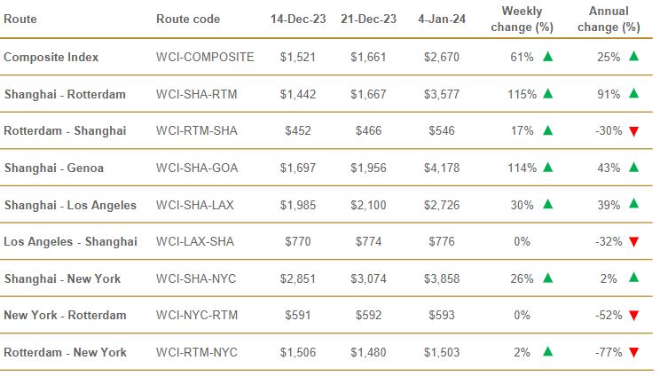
Task: Click red down arrow for Rotterdam - Shanghai annual change
Action: pyautogui.click(x=634, y=131)
